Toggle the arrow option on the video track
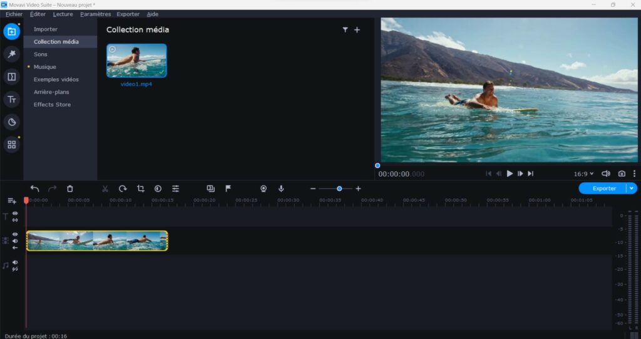 point(15,248)
